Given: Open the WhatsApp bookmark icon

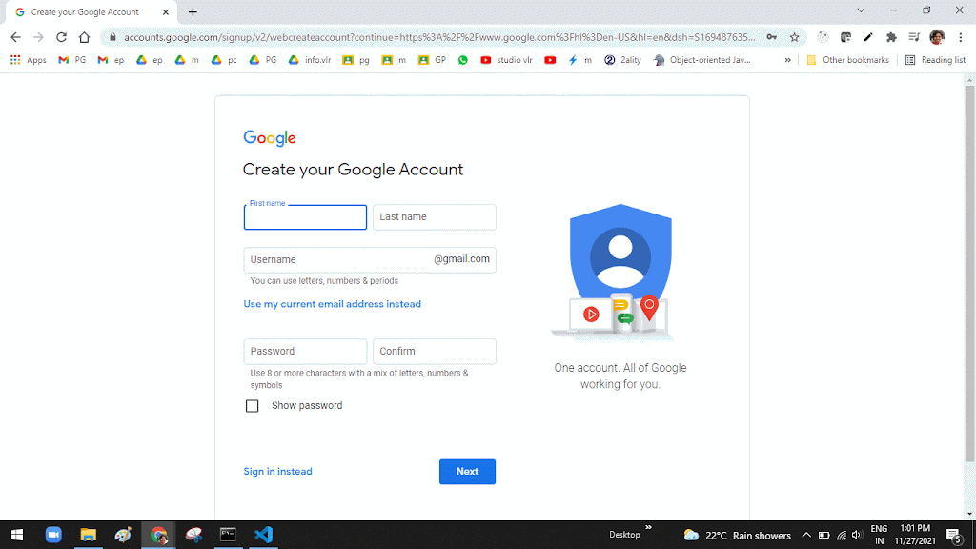Looking at the screenshot, I should (x=463, y=60).
